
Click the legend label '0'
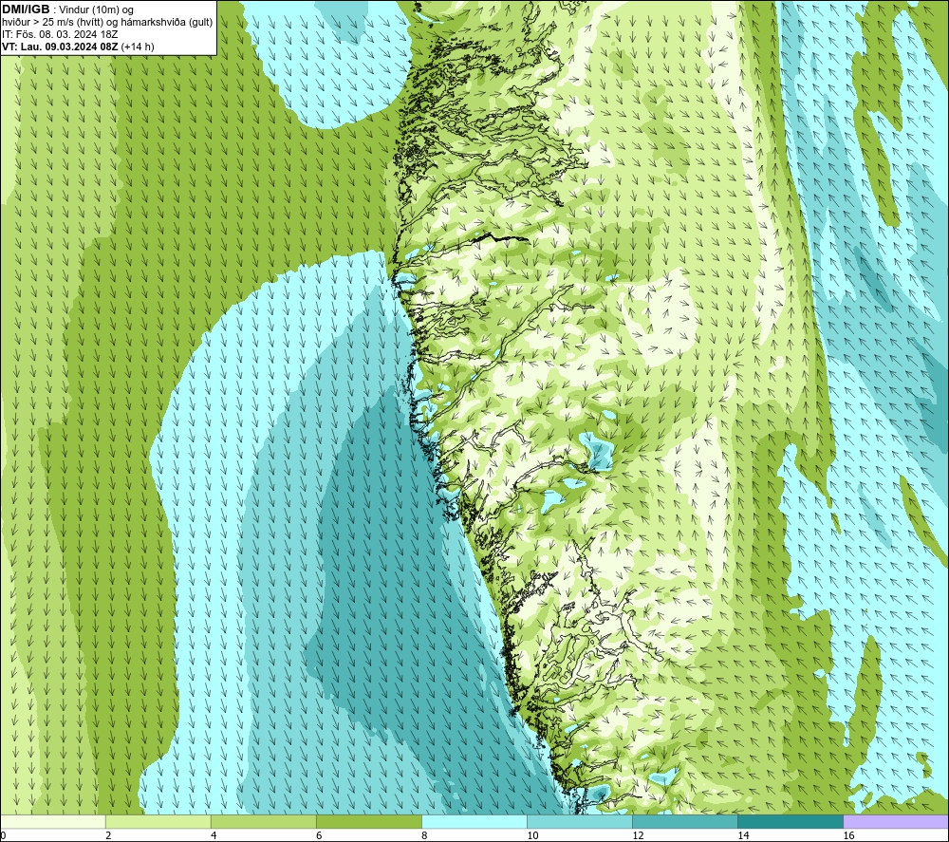[4, 835]
